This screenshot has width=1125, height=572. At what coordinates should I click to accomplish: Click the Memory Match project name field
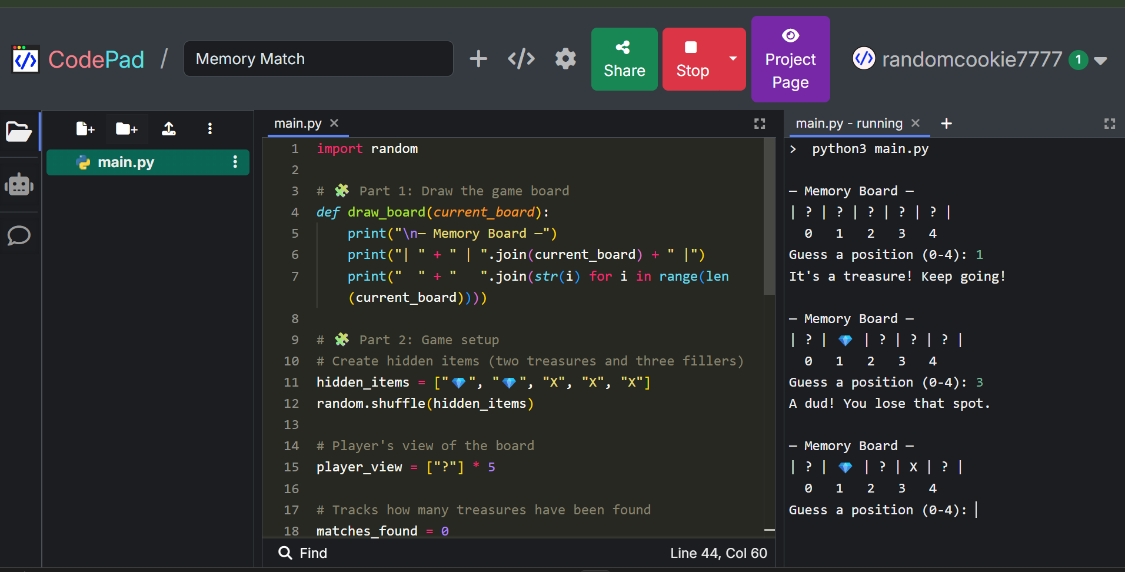click(318, 59)
